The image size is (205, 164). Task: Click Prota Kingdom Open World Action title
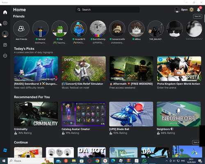(x=179, y=84)
